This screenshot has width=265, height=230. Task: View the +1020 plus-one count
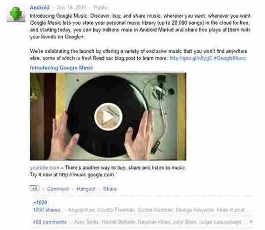40,202
